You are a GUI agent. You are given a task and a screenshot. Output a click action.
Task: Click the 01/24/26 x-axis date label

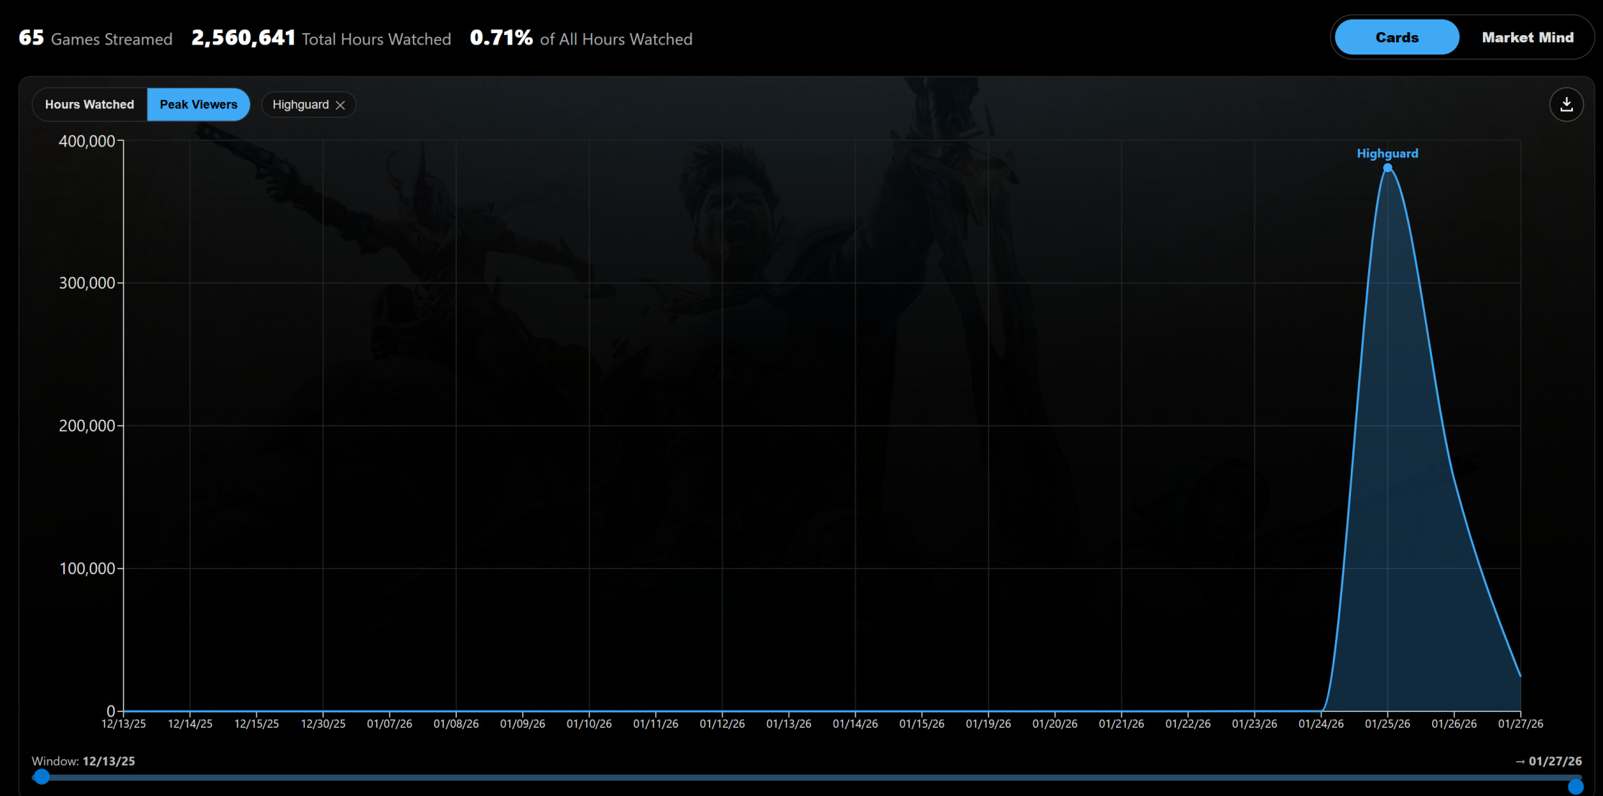tap(1321, 724)
